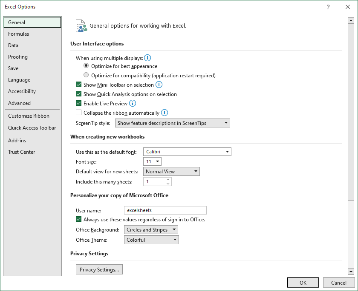358x291 pixels.
Task: Open the Office Background dropdown
Action: 151,230
